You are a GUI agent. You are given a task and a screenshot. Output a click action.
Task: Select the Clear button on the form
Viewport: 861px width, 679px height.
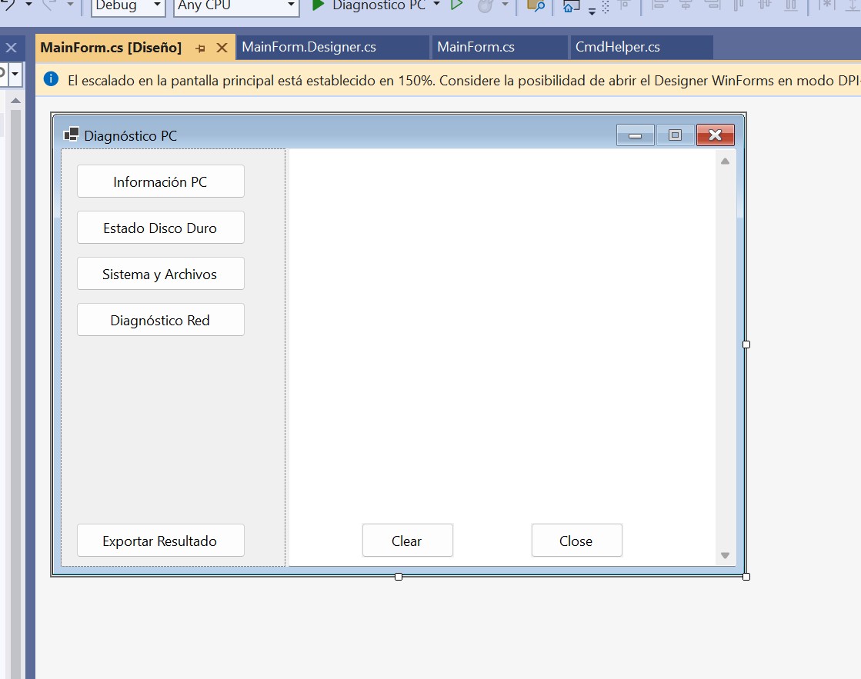pos(407,541)
